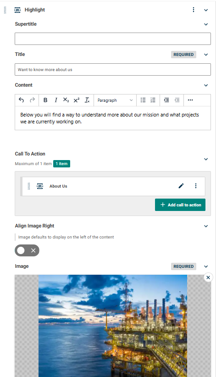Apply bold formatting in Content editor
The height and width of the screenshot is (377, 216).
[x=45, y=100]
